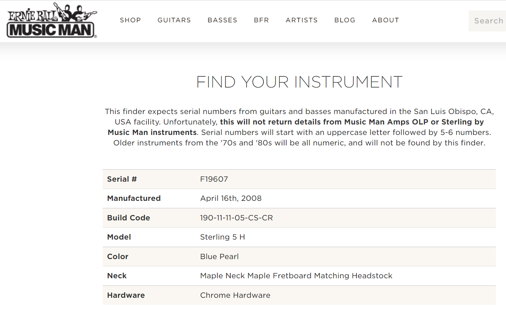Image resolution: width=506 pixels, height=310 pixels.
Task: Open the SHOP menu
Action: (130, 20)
